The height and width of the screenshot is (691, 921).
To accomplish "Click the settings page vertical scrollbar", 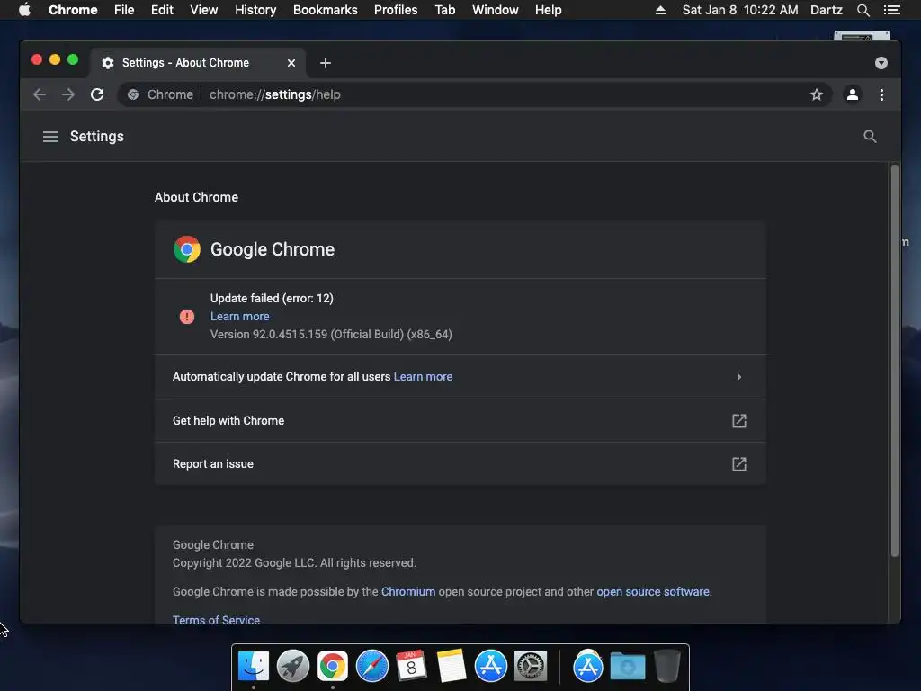I will click(x=895, y=361).
